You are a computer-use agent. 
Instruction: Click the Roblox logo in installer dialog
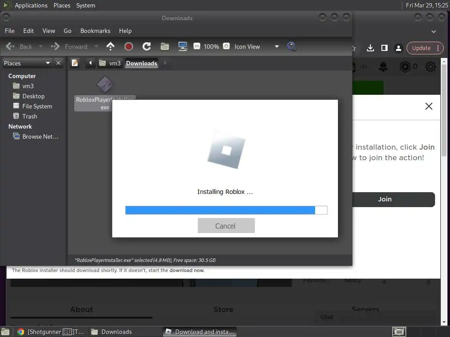point(226,150)
